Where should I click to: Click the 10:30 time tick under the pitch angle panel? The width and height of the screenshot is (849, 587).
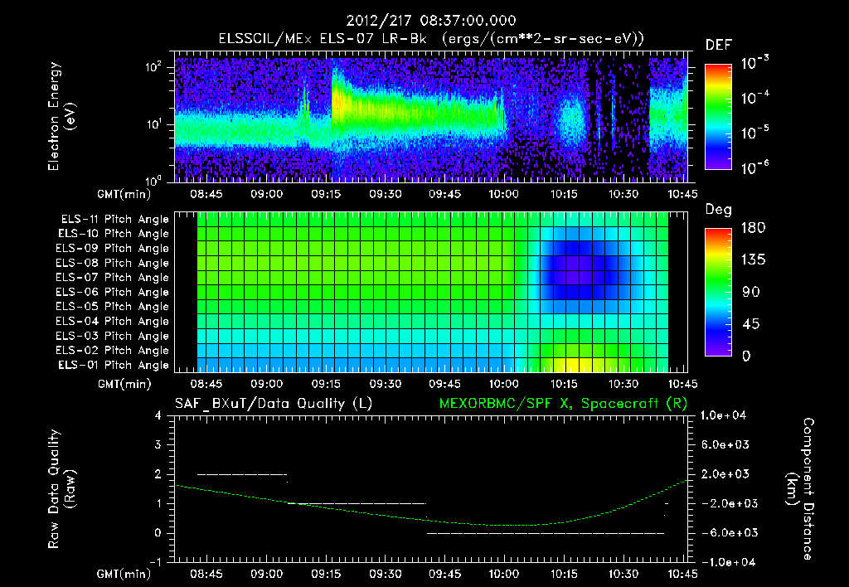click(623, 384)
